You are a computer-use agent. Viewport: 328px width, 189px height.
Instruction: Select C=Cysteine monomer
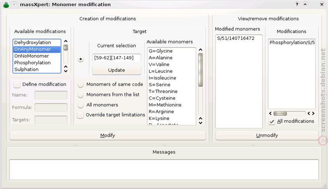(x=171, y=98)
